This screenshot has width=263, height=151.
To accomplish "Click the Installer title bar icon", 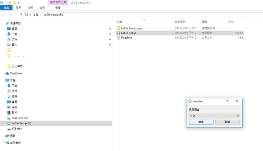I will pyautogui.click(x=190, y=101).
